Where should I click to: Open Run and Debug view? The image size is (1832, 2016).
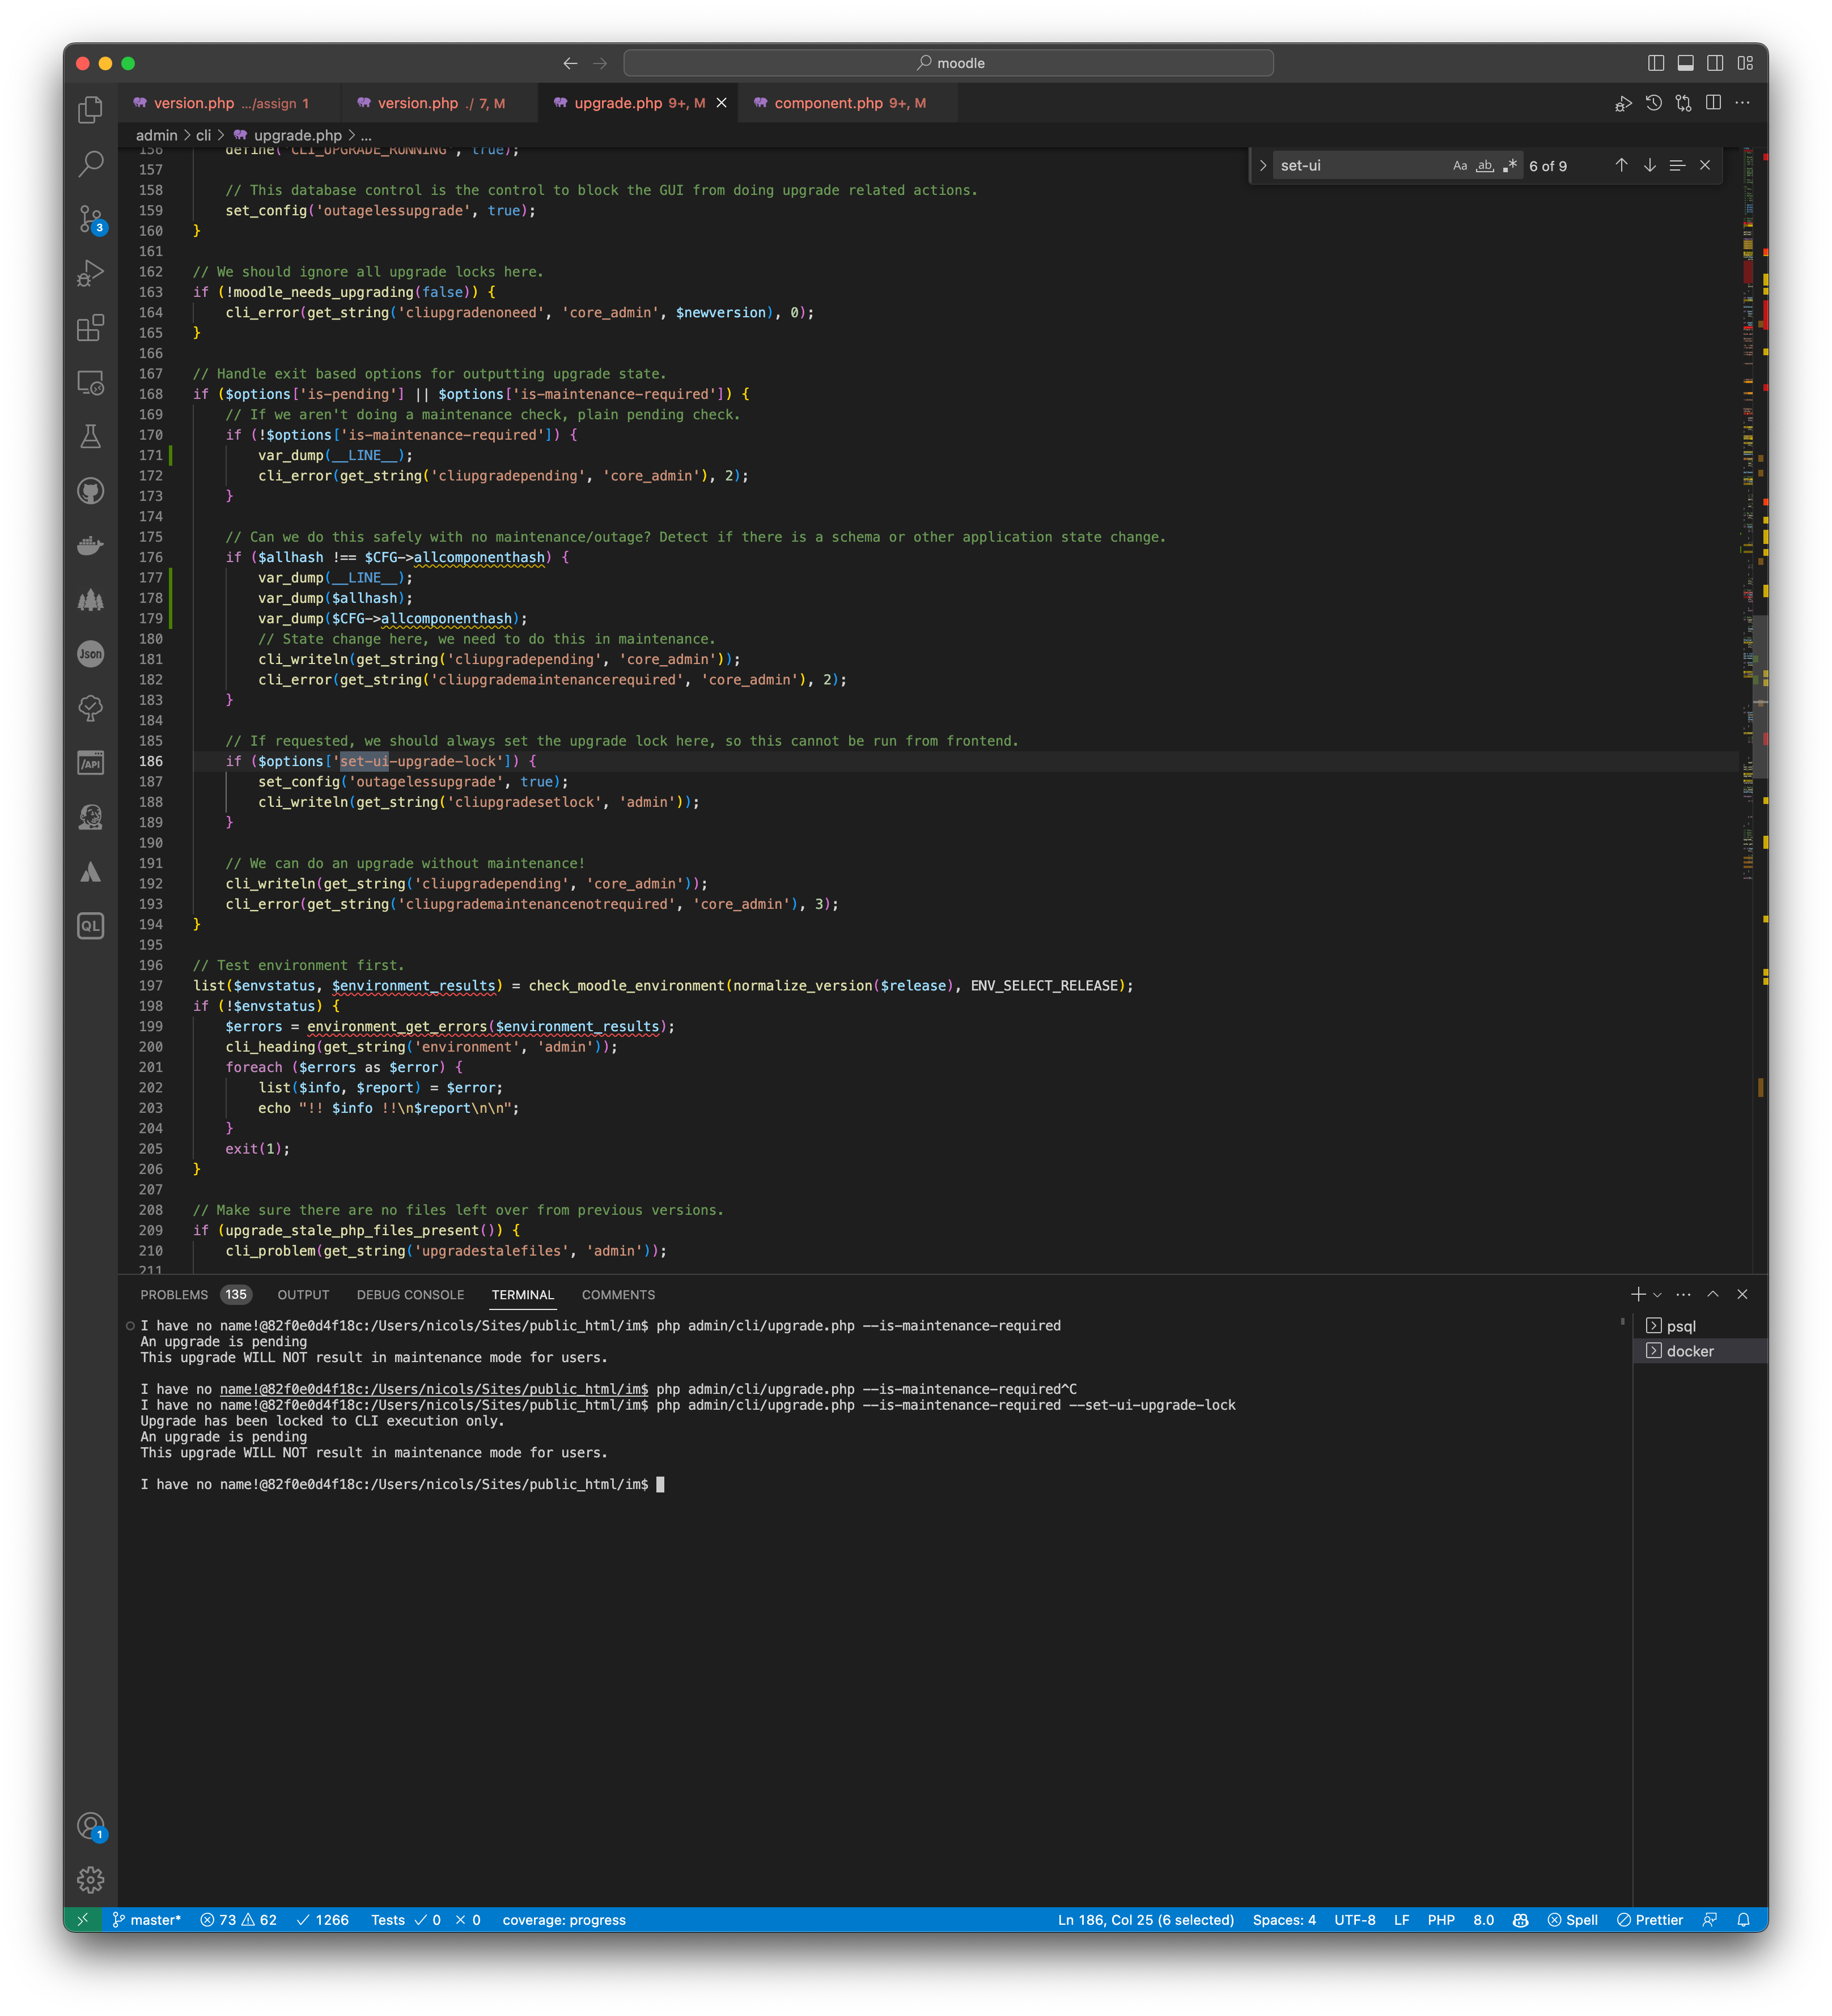click(x=90, y=272)
